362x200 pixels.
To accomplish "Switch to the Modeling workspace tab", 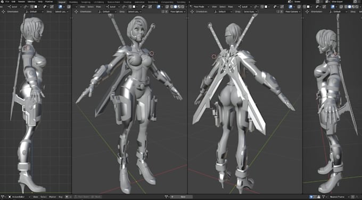I will 73,2.
